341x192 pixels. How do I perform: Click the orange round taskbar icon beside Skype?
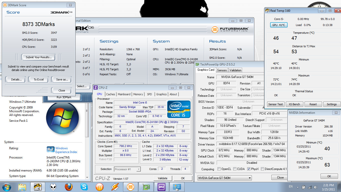pos(100,187)
